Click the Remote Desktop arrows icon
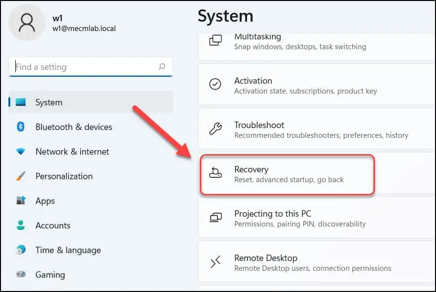 216,261
